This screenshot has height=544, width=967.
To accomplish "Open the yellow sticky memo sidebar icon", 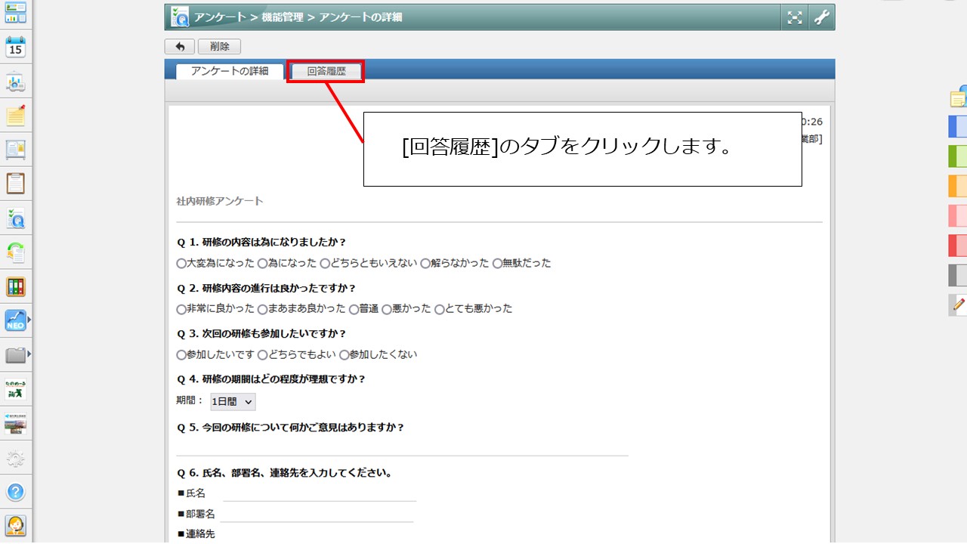I will pos(16,116).
